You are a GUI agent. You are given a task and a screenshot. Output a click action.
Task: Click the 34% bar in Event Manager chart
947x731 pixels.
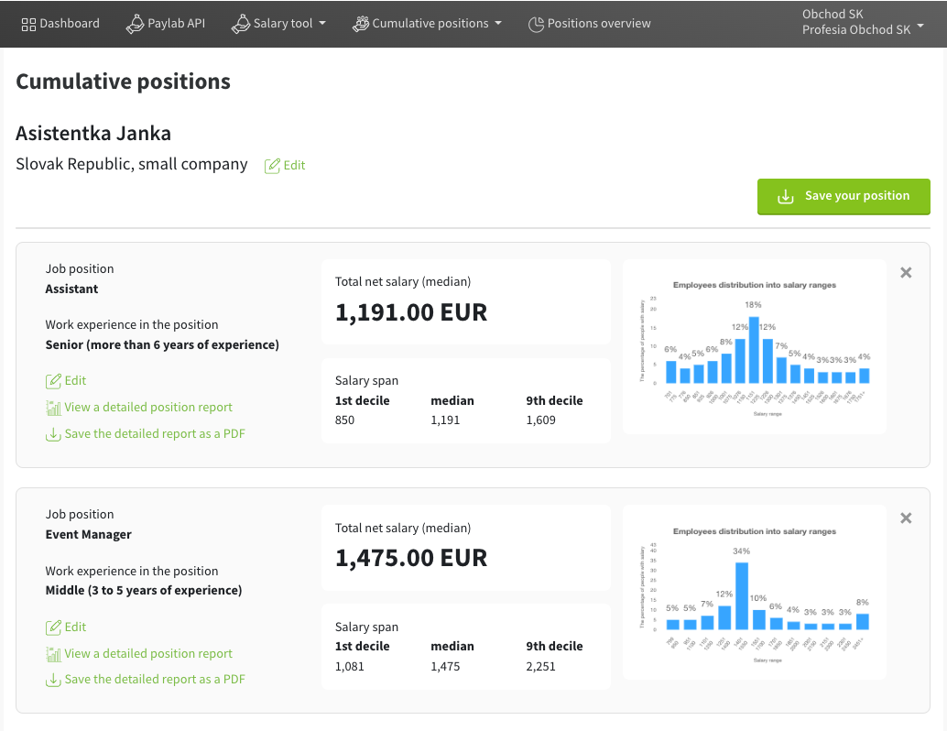click(742, 596)
